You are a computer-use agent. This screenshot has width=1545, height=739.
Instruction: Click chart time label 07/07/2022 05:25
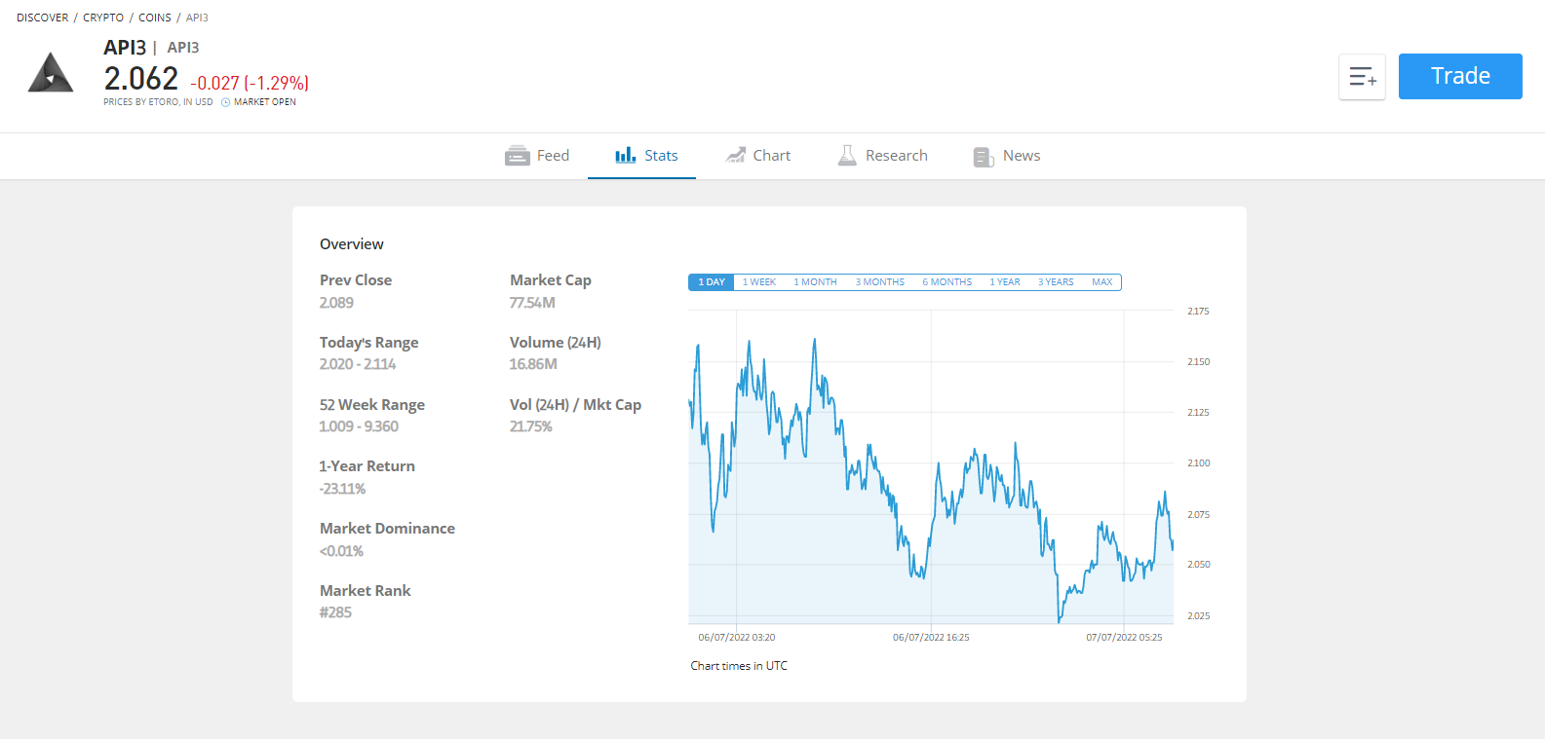(1124, 638)
